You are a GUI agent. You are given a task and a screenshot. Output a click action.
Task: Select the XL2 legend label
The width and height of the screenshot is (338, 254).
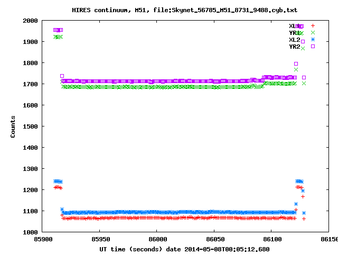click(x=295, y=40)
